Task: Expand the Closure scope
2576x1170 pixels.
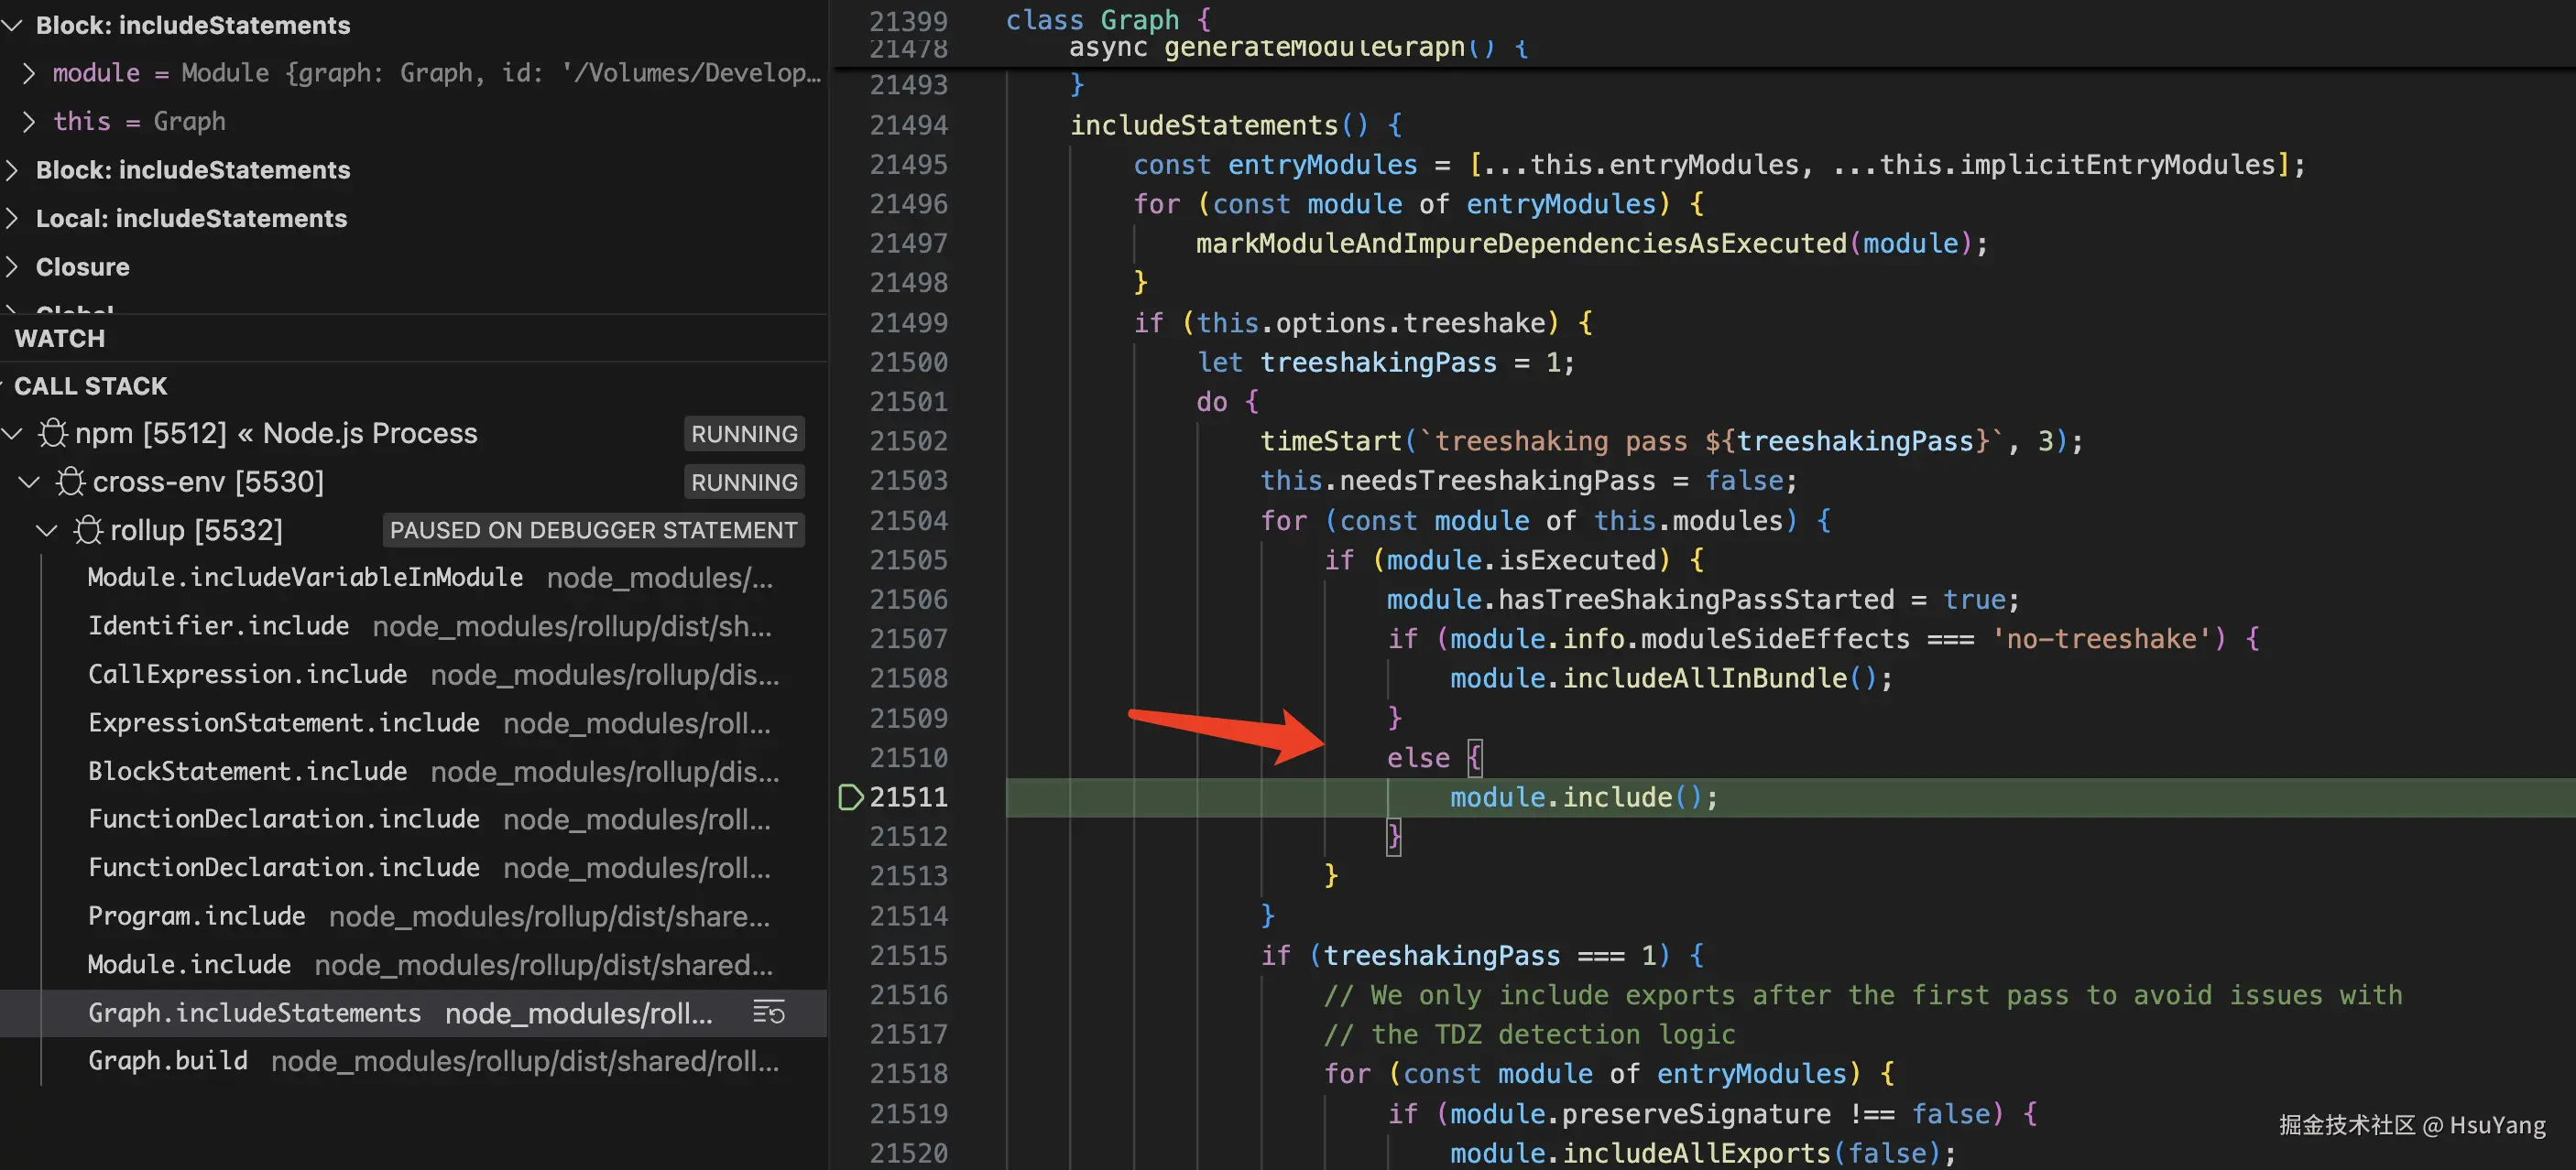Action: [x=12, y=266]
